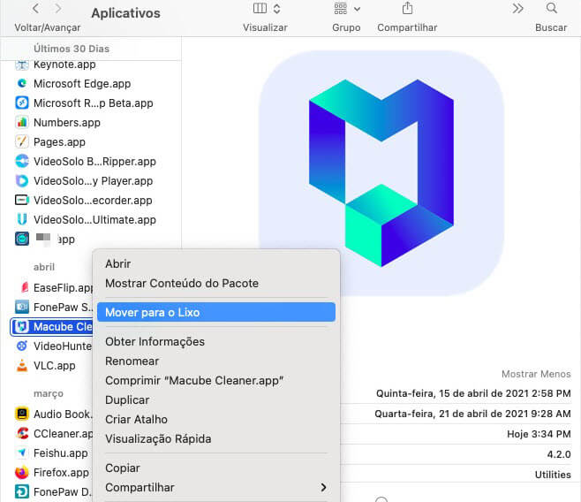Click the Mostrar Menos link
581x502 pixels.
coord(536,374)
